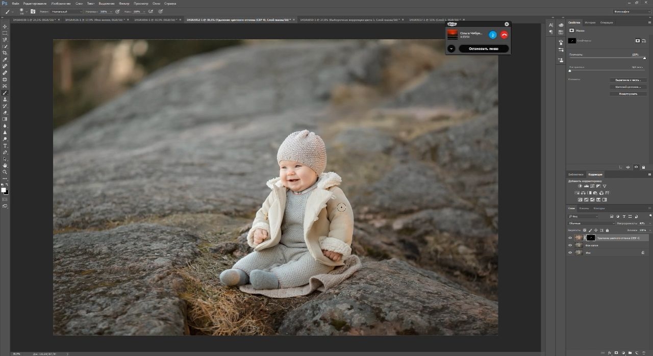Open the 'Фильтр' menu
653x356 pixels.
(124, 3)
